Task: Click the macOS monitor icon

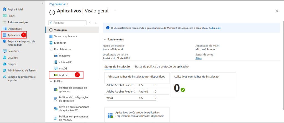Action: [x=56, y=69]
